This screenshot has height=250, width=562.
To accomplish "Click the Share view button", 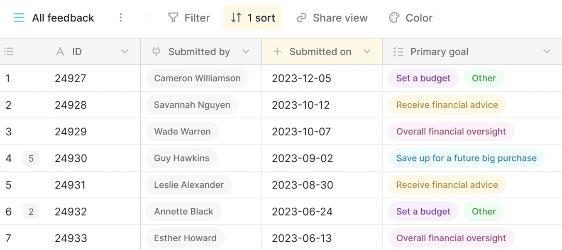I will coord(332,18).
